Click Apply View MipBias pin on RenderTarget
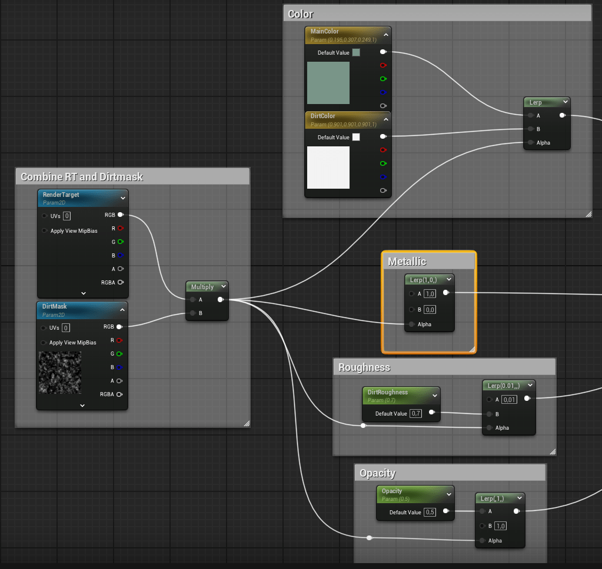This screenshot has width=602, height=569. [x=45, y=231]
